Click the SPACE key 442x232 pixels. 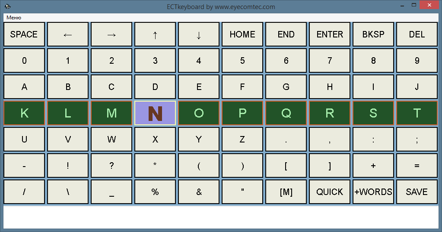24,34
